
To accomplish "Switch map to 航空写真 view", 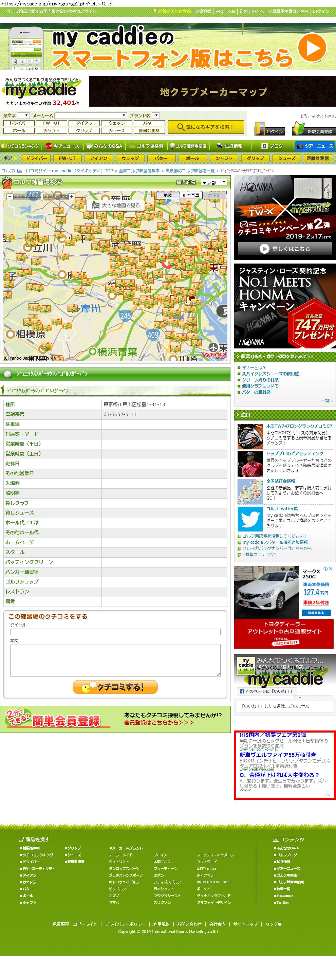I will point(191,195).
